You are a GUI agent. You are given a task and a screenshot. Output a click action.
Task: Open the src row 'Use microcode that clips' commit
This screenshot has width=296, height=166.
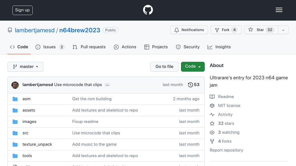(96, 133)
